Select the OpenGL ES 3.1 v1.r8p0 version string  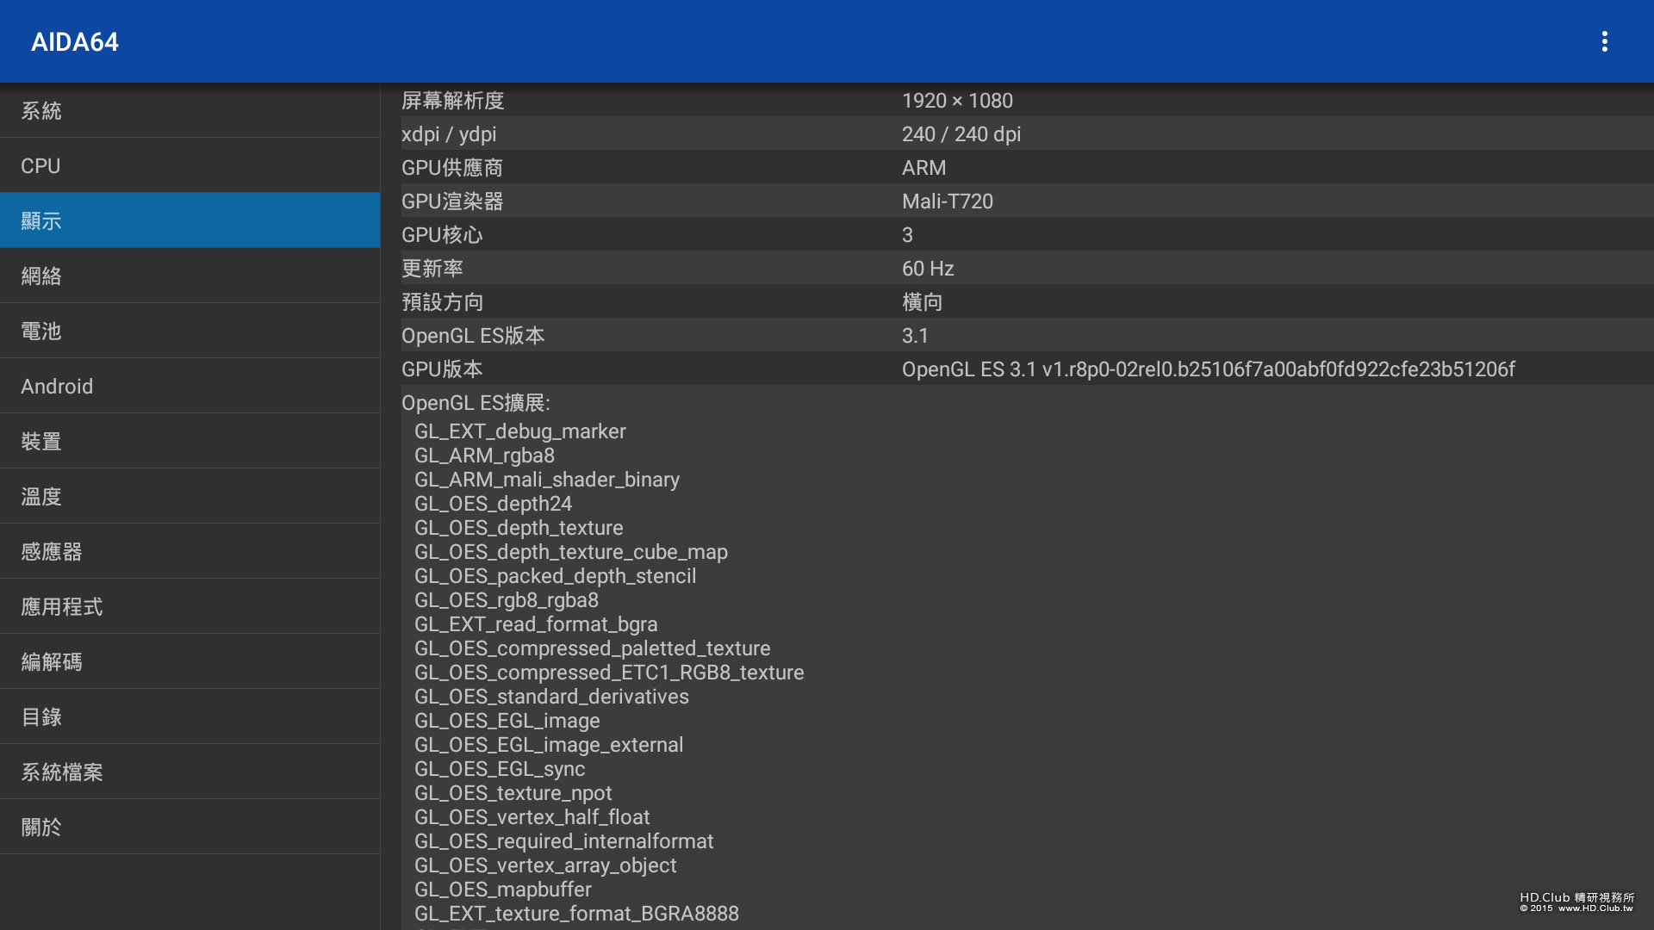coord(1209,369)
